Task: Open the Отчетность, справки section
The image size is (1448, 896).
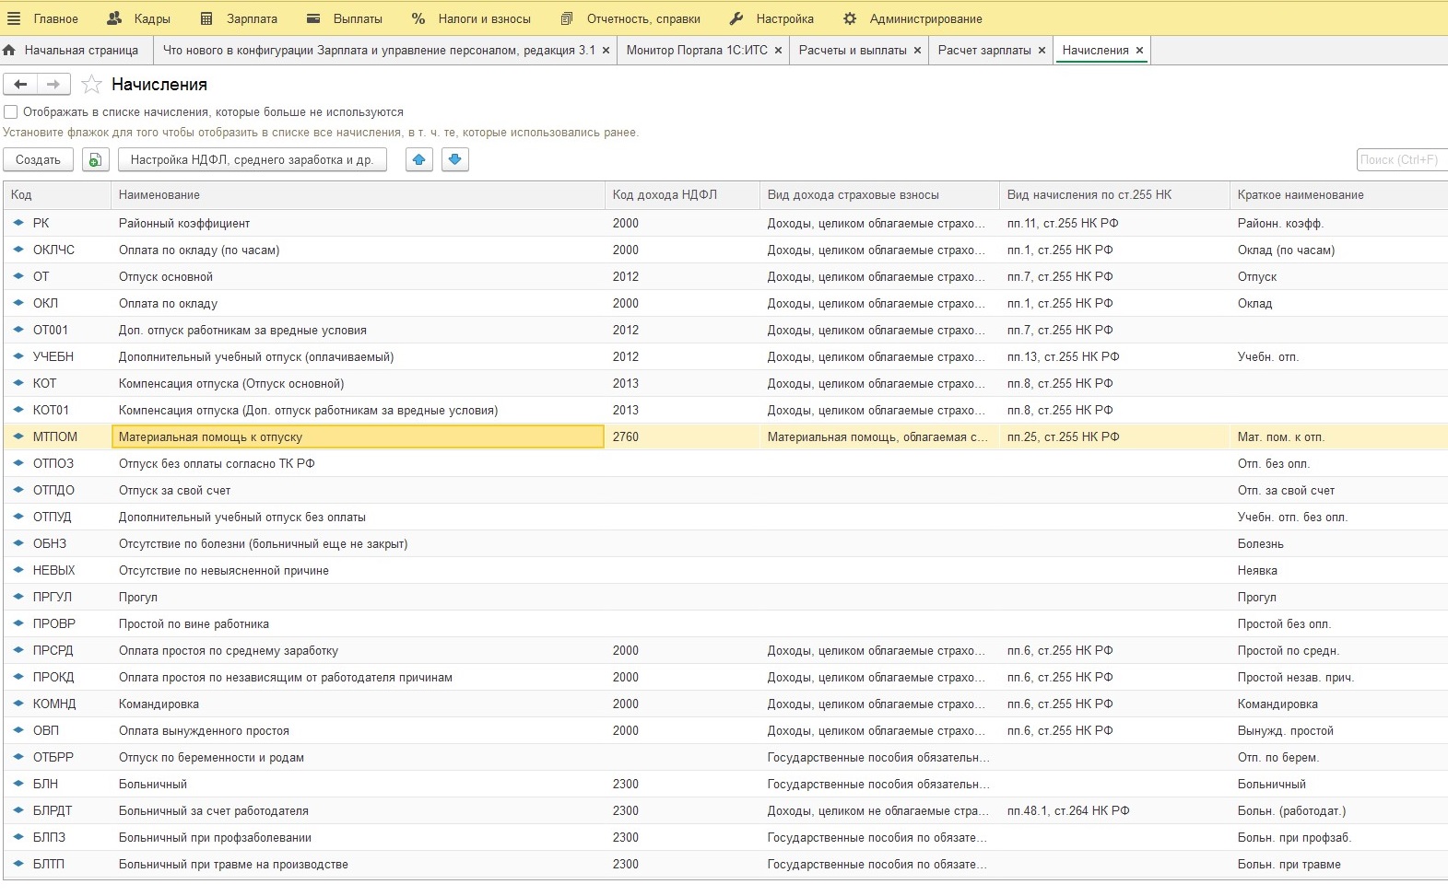Action: click(x=630, y=18)
